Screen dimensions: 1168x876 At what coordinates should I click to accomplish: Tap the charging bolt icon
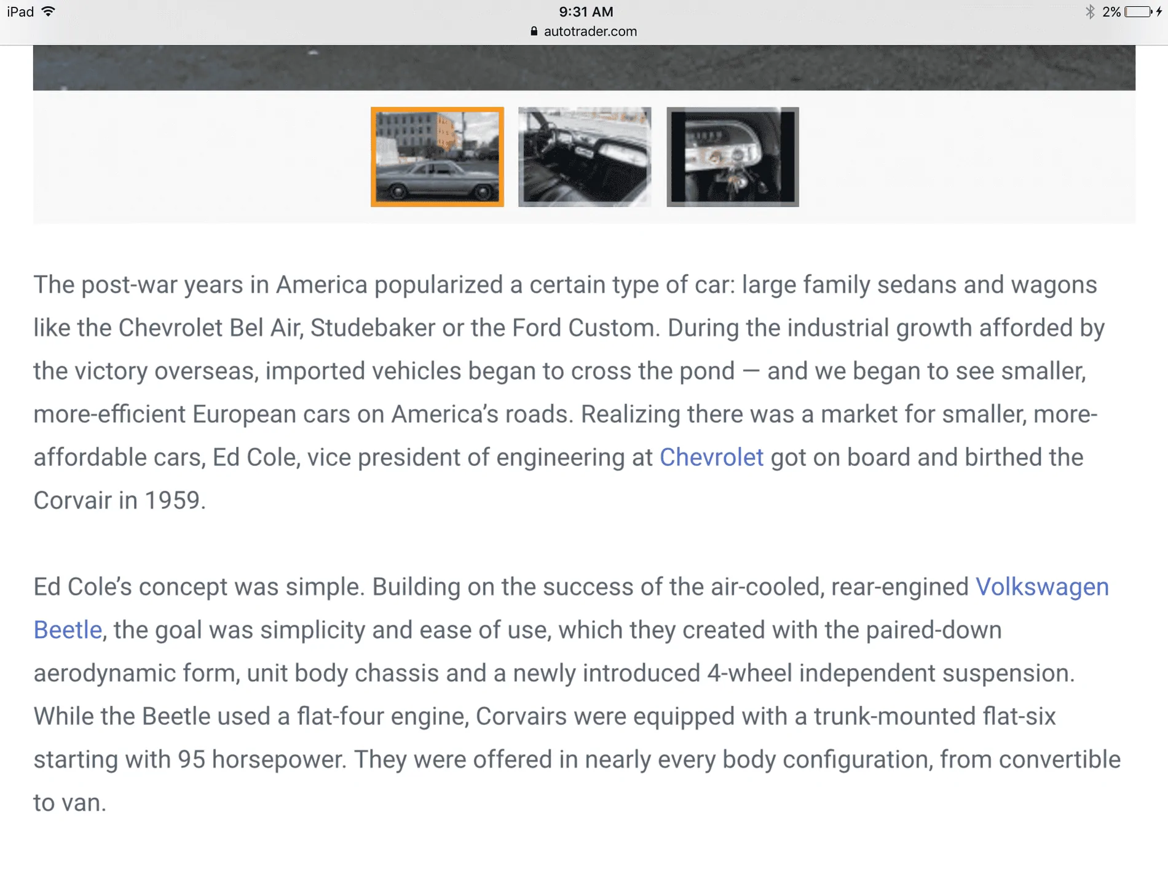pos(1159,12)
